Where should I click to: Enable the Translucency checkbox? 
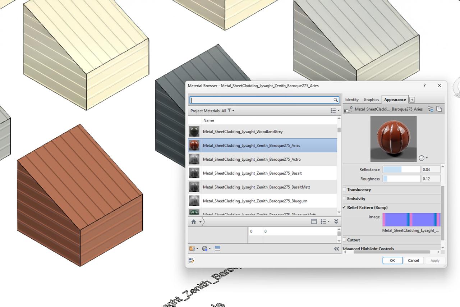(x=344, y=189)
